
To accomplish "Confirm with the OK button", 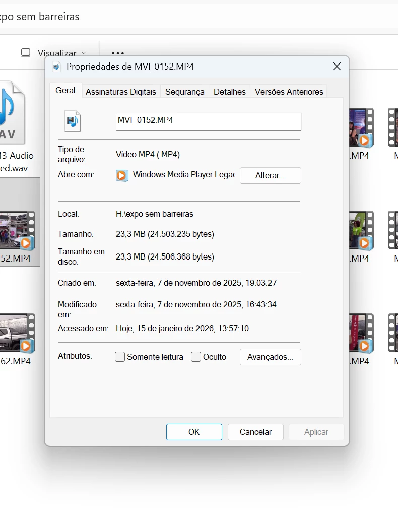I will tap(194, 432).
